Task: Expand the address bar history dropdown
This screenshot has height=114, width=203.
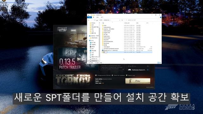Action: point(120,20)
